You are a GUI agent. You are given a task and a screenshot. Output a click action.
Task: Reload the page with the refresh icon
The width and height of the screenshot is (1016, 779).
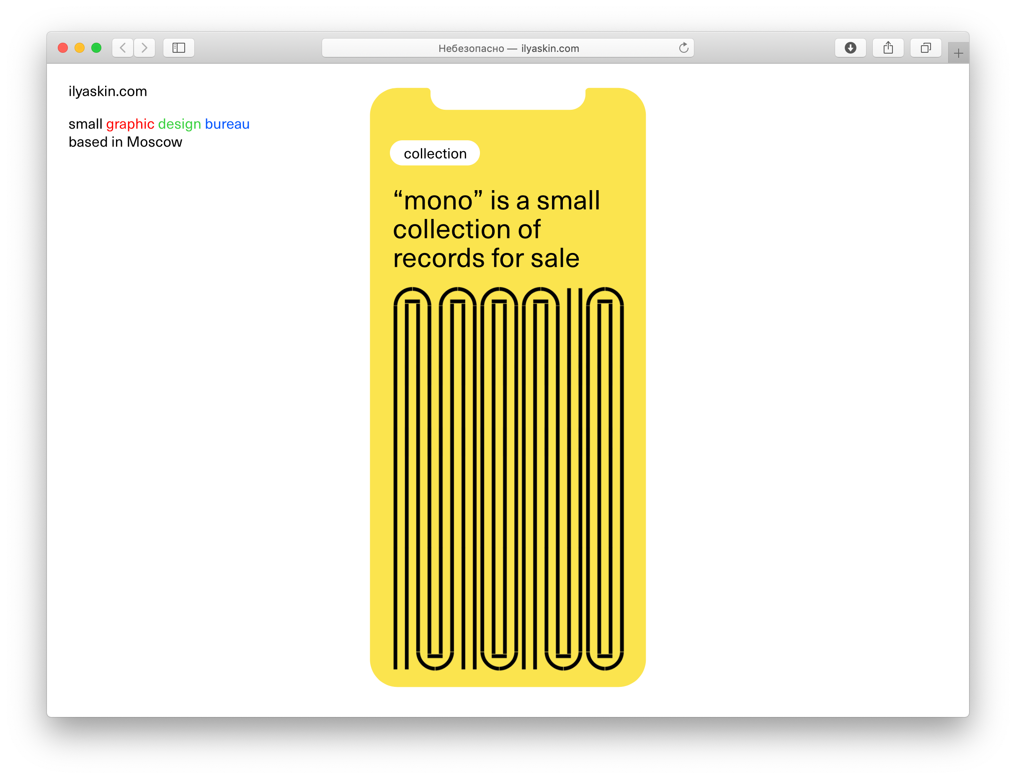click(x=683, y=48)
